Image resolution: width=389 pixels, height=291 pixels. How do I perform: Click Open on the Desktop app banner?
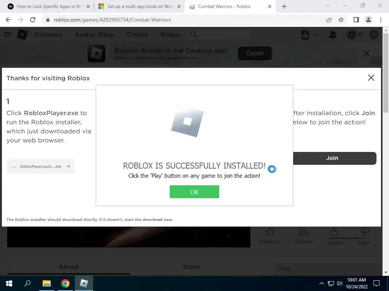[255, 53]
